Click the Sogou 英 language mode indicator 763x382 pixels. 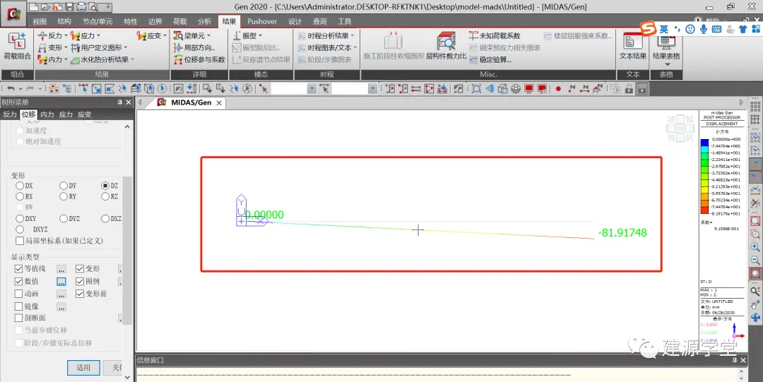(663, 29)
